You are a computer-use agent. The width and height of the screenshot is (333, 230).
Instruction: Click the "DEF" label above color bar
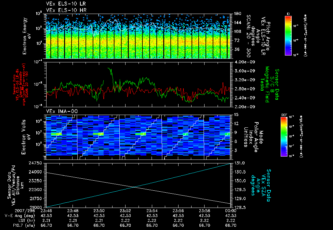coord(284,115)
